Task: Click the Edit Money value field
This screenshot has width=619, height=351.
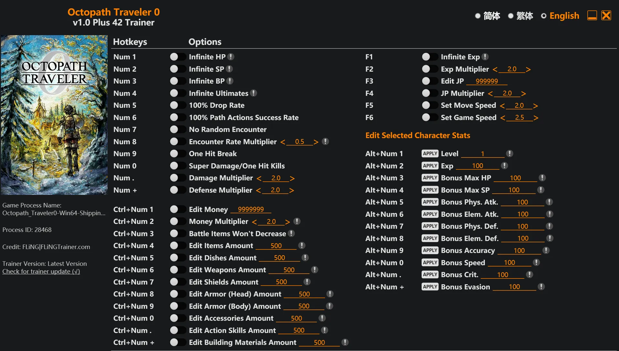Action: point(251,209)
